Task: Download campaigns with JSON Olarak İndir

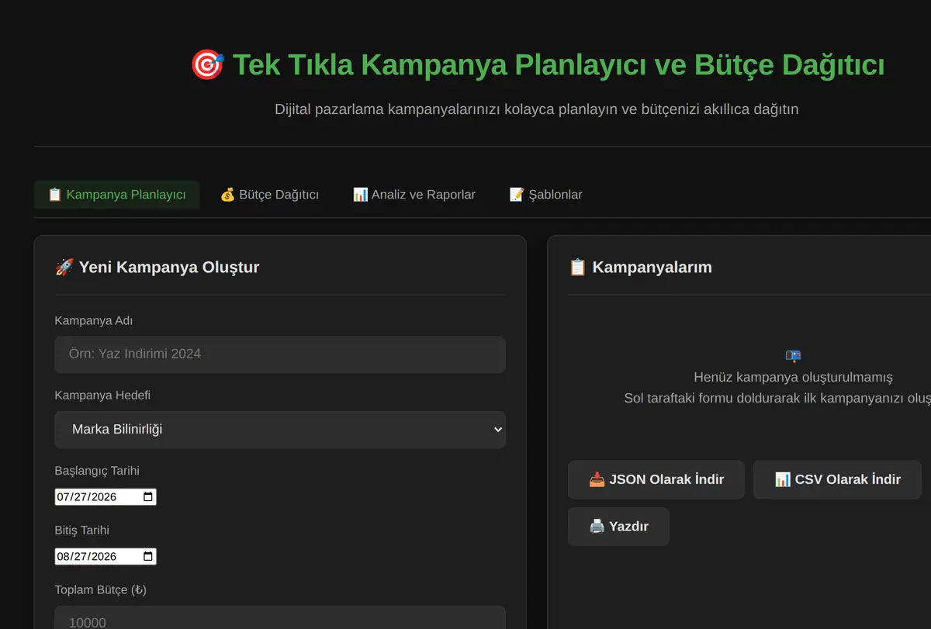Action: click(656, 480)
